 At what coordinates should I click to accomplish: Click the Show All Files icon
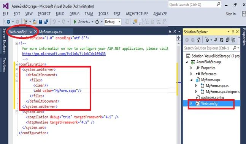pyautogui.click(x=233, y=40)
